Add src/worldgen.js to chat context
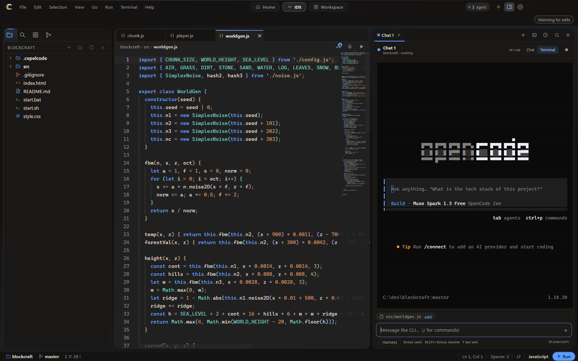 click(428, 317)
